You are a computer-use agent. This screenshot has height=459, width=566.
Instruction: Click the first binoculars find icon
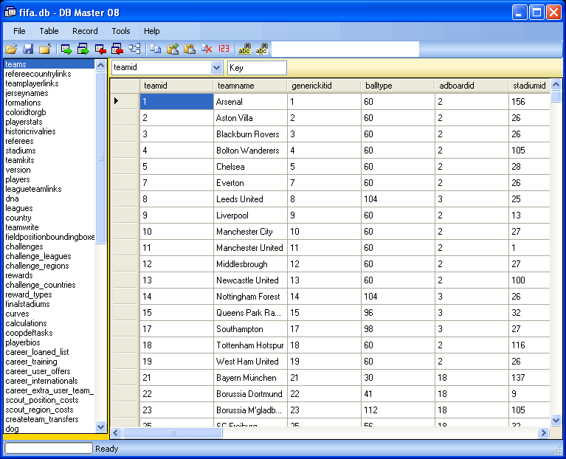point(244,49)
